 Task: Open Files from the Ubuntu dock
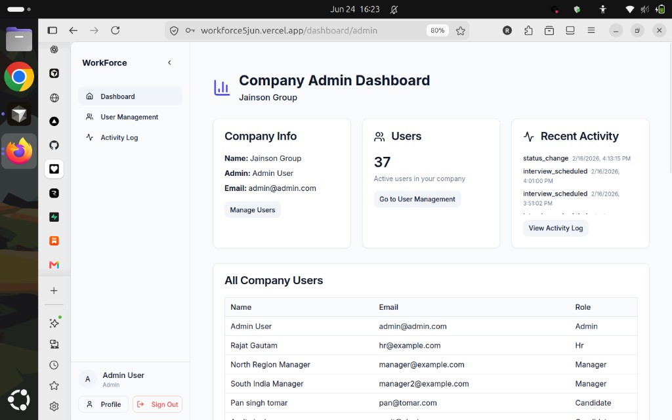19,39
